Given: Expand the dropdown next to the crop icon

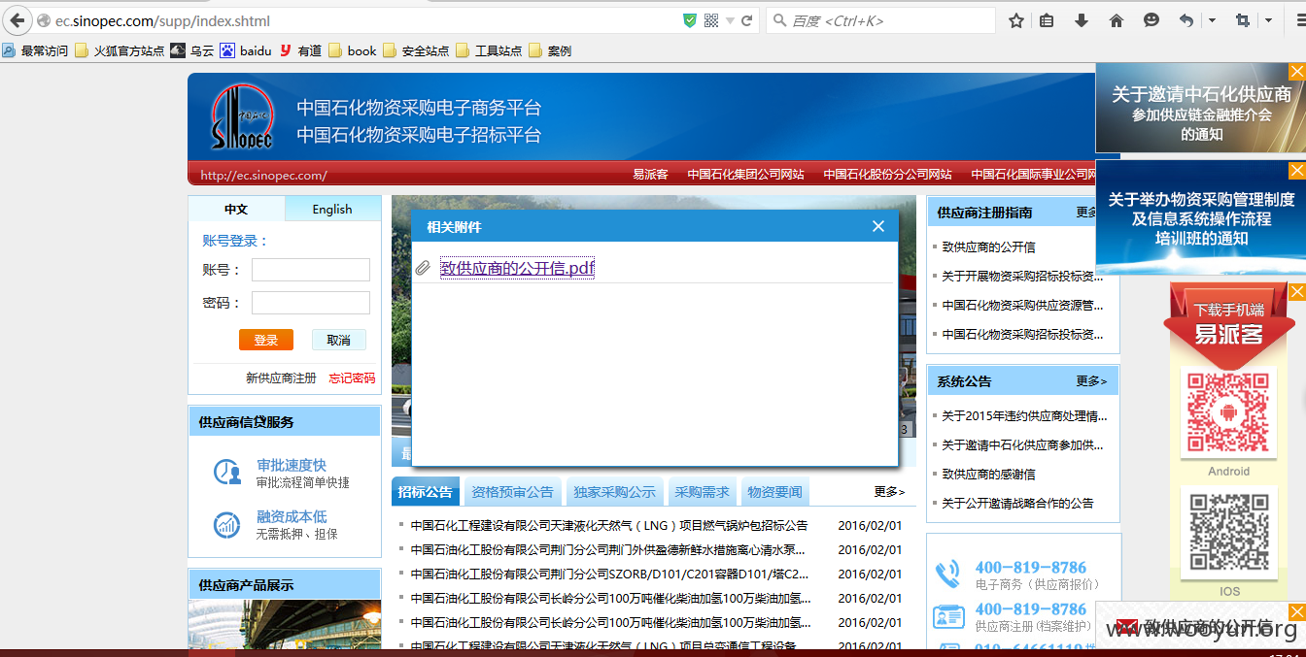Looking at the screenshot, I should [x=1268, y=20].
